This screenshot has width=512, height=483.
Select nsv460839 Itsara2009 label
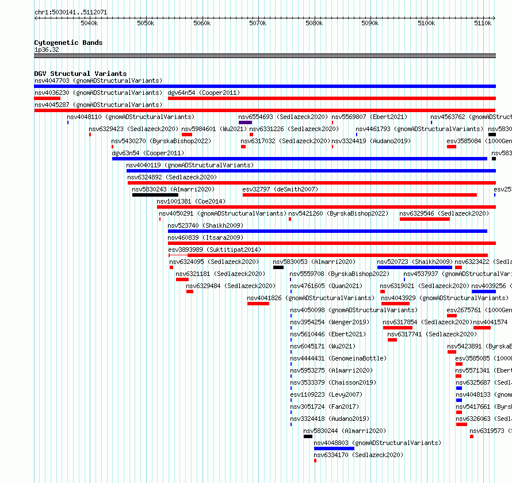(205, 237)
